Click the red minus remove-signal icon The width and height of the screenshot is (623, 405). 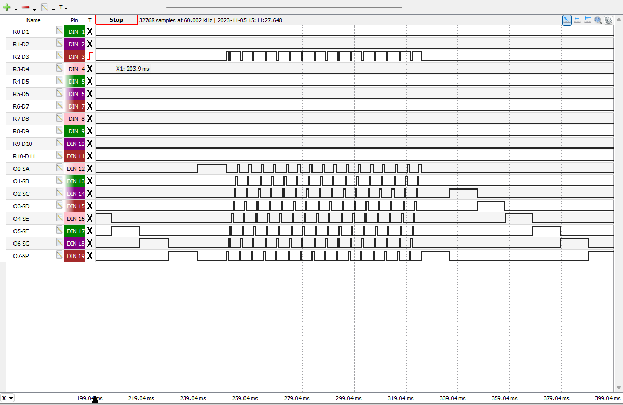click(x=25, y=7)
